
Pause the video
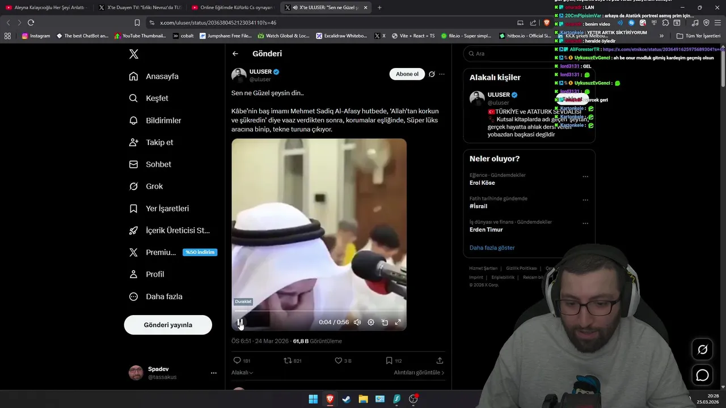pos(240,322)
